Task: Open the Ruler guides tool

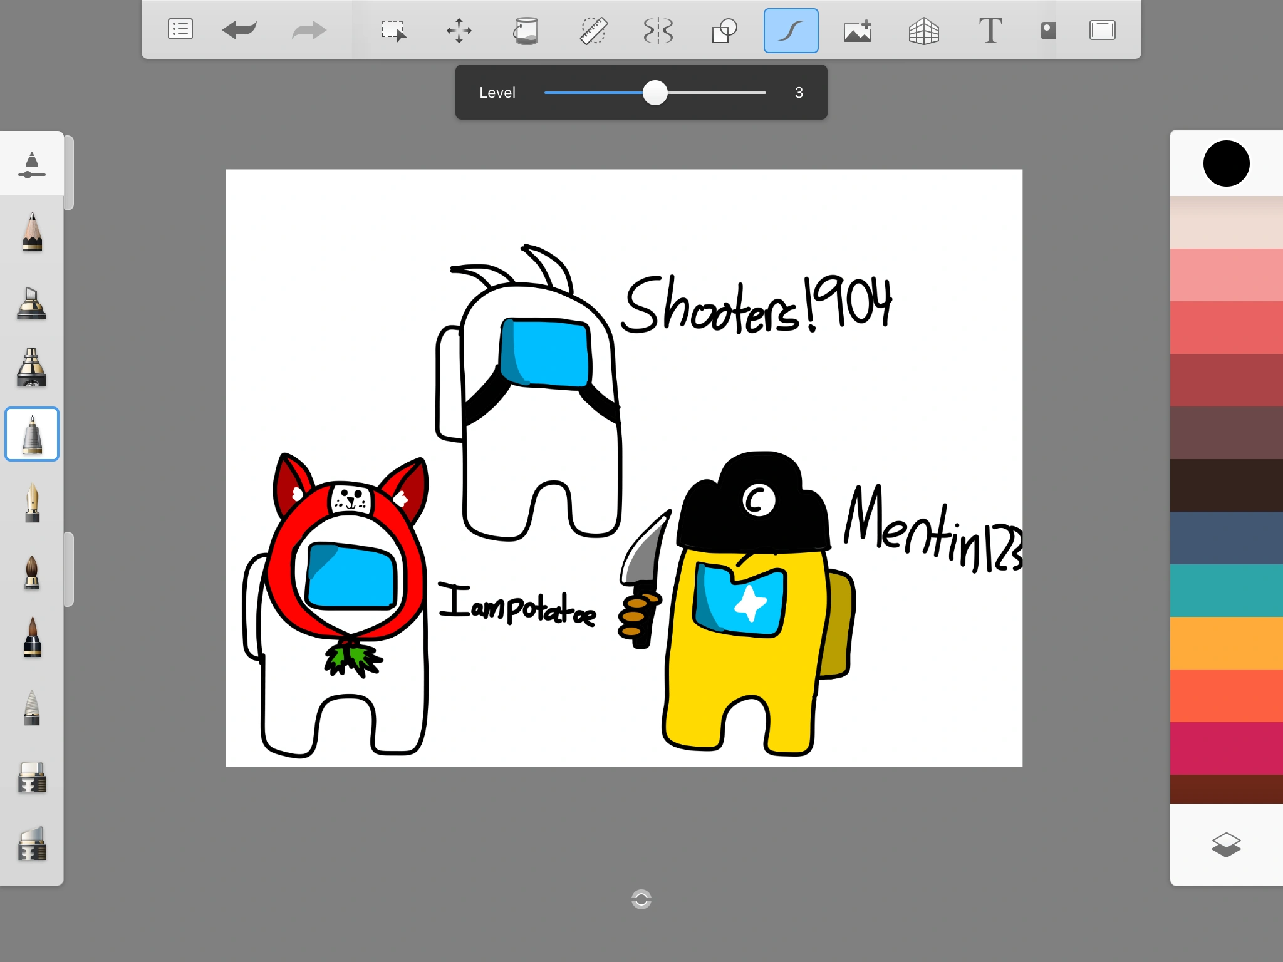Action: [593, 30]
